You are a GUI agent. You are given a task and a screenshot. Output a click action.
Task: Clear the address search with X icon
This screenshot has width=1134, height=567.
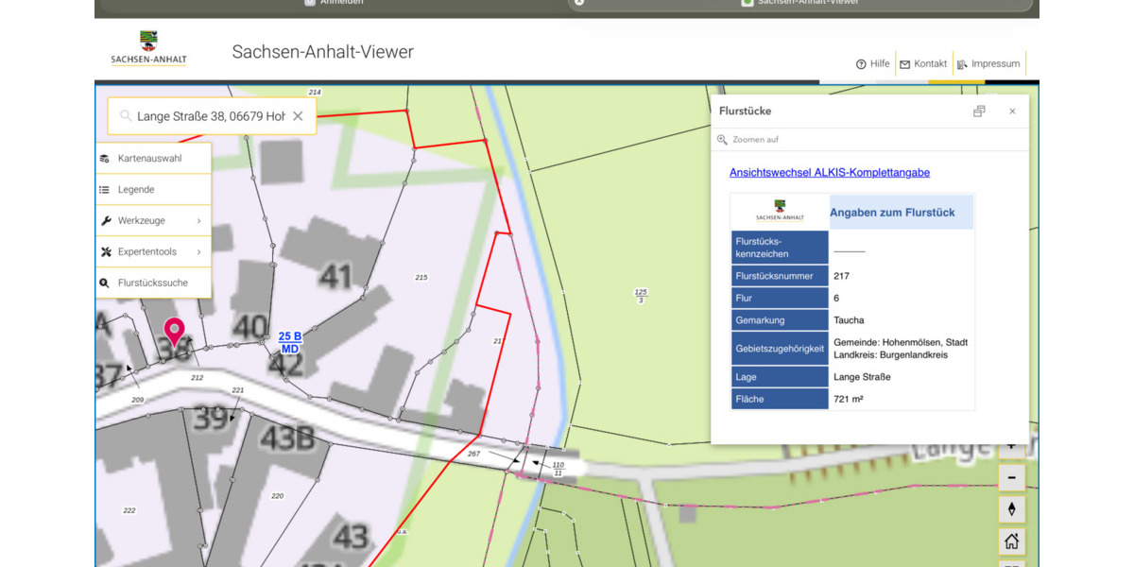pos(298,116)
